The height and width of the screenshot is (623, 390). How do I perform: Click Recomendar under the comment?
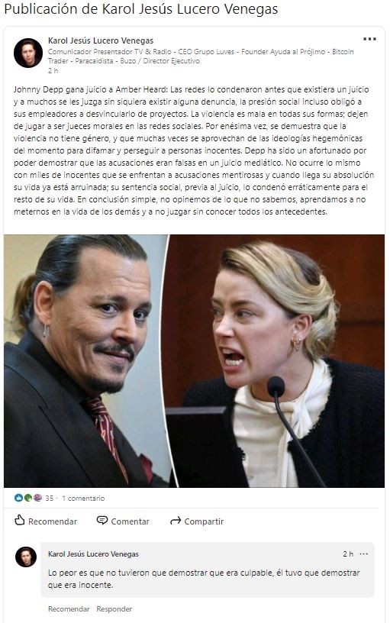[x=69, y=608]
